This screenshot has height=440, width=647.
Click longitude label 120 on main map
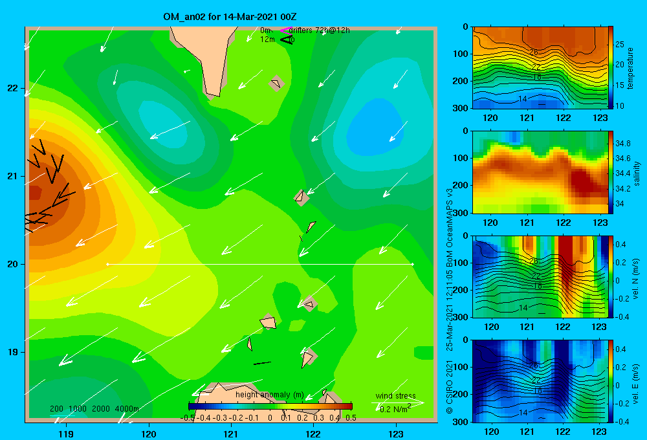tap(149, 434)
